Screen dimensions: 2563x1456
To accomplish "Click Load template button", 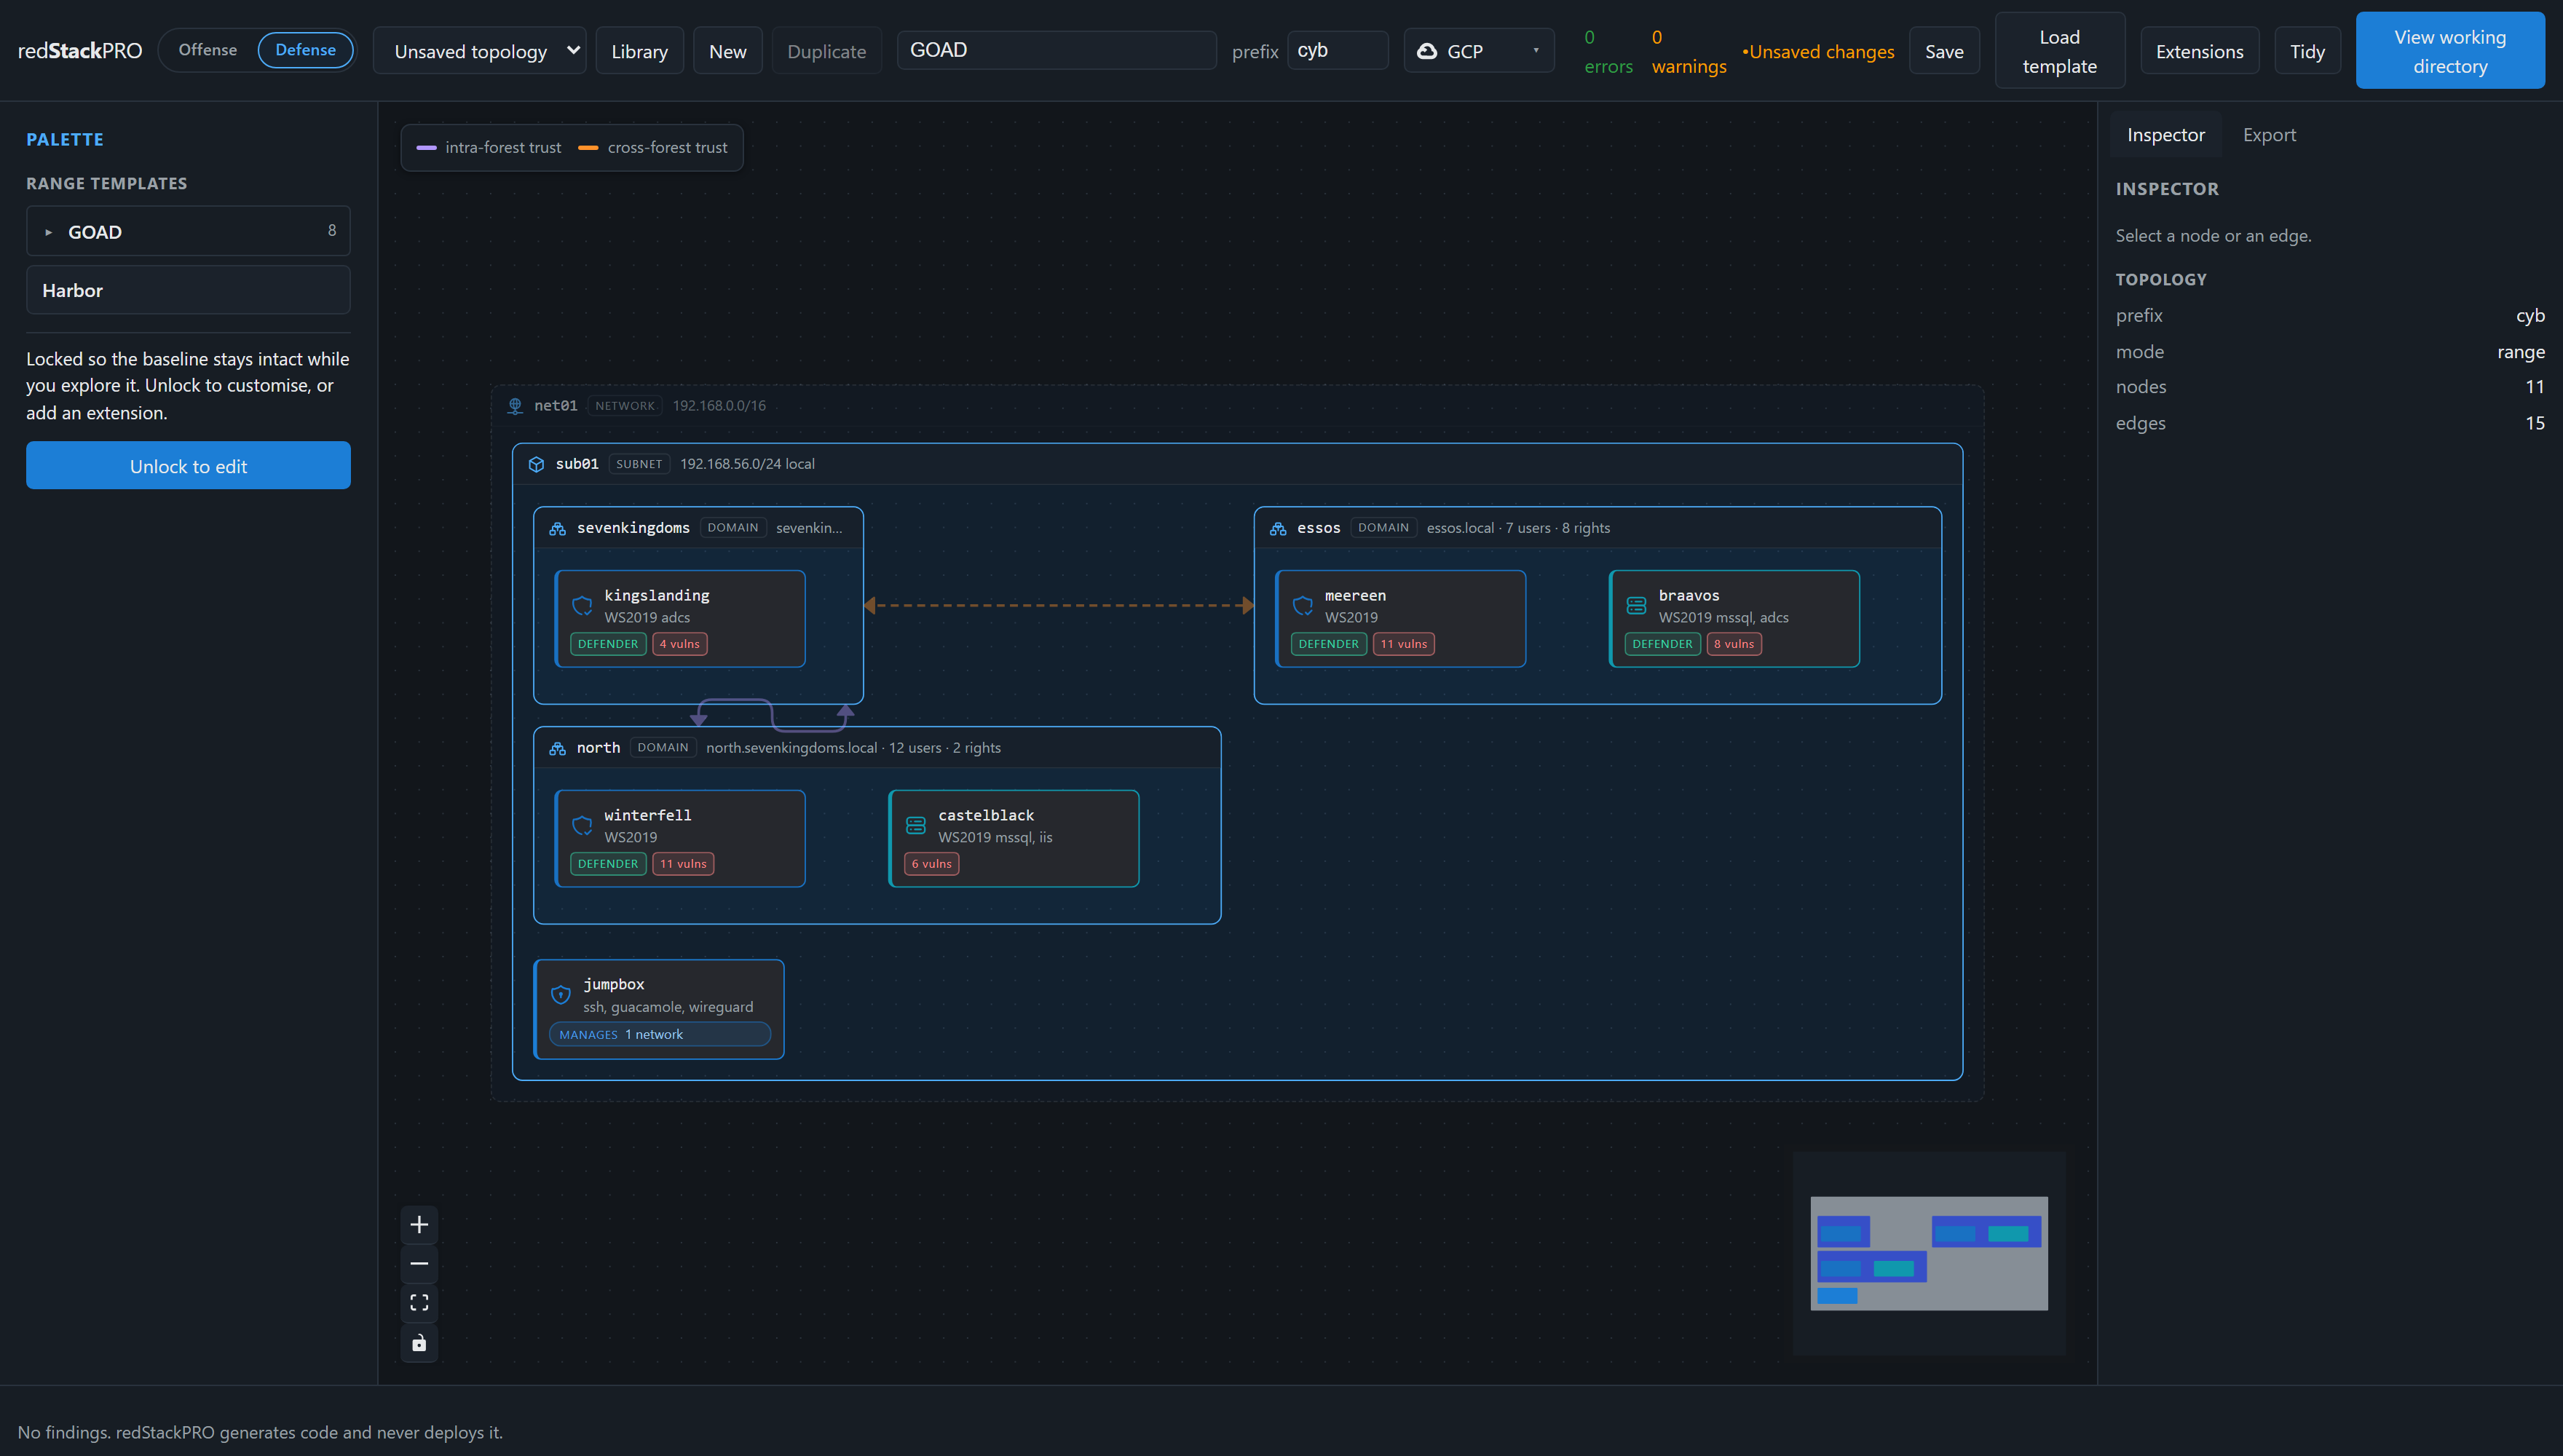I will pos(2059,51).
